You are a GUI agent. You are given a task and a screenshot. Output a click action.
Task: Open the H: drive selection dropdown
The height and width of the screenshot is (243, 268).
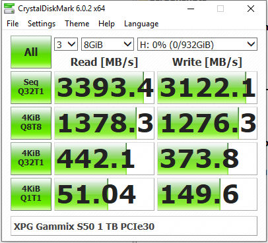tap(197, 45)
